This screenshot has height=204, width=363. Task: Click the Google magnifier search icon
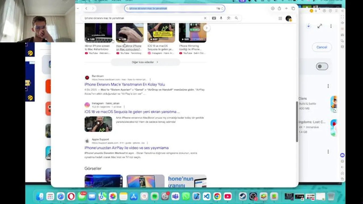click(236, 18)
